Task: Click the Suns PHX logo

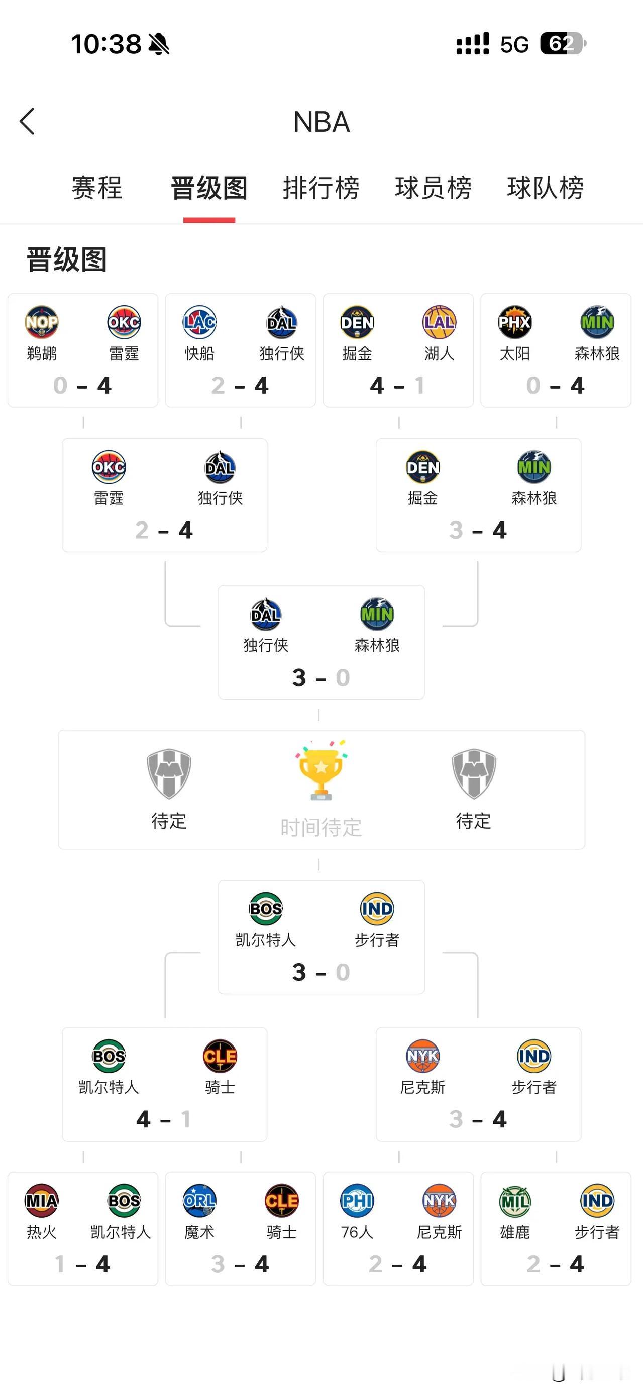Action: pos(513,322)
